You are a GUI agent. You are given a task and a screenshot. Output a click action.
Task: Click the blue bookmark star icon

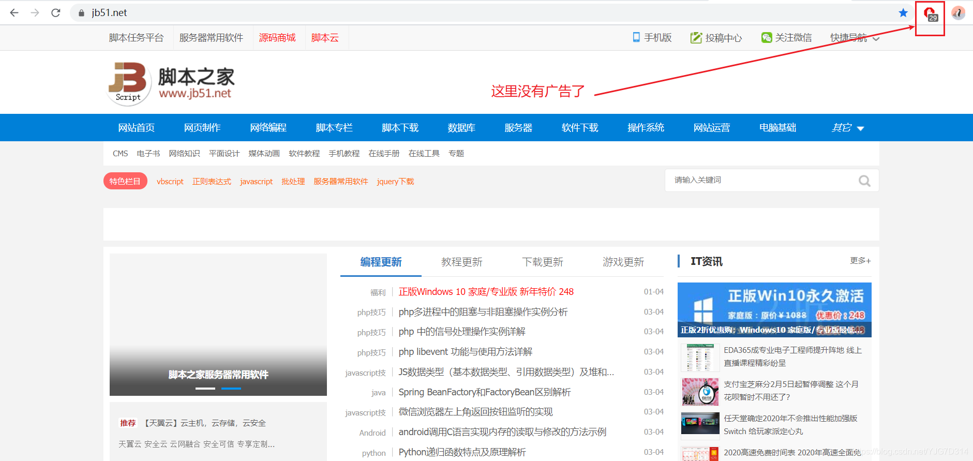pyautogui.click(x=903, y=12)
